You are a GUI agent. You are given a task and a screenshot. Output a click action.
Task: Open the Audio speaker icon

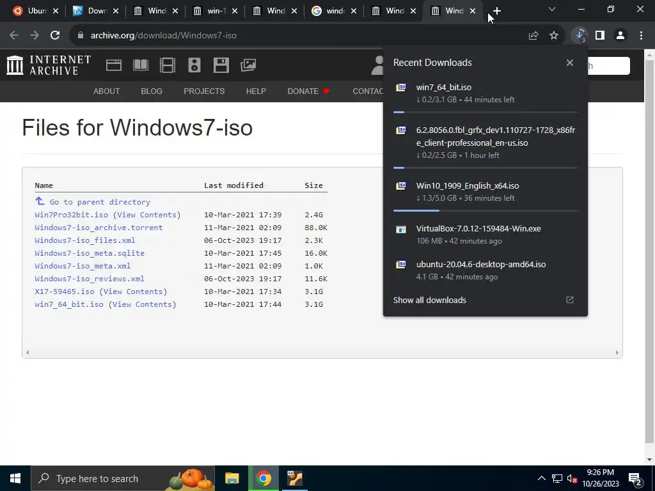[x=194, y=65]
